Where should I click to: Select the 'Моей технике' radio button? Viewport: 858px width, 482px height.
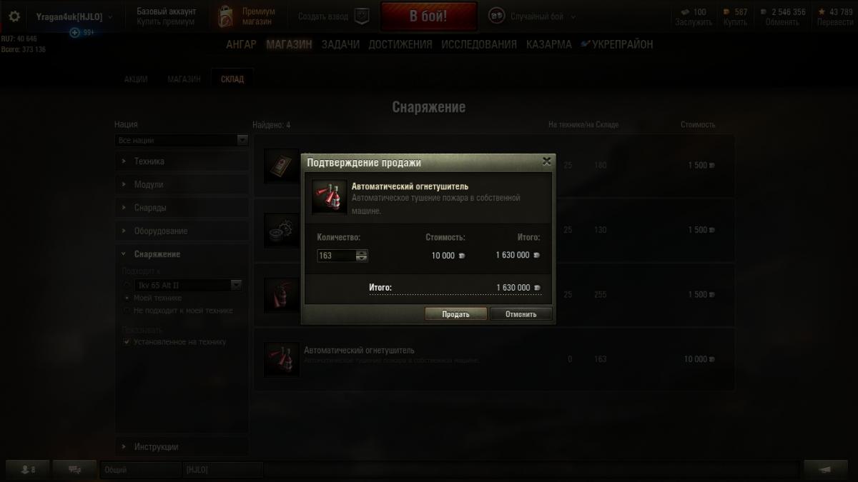127,298
